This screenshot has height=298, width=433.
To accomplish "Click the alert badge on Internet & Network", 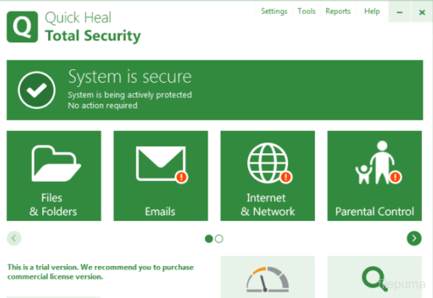I will click(286, 177).
